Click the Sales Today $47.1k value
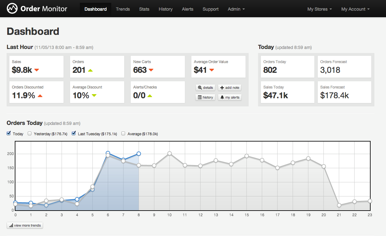Screen dimensions: 386x236 (x=276, y=95)
